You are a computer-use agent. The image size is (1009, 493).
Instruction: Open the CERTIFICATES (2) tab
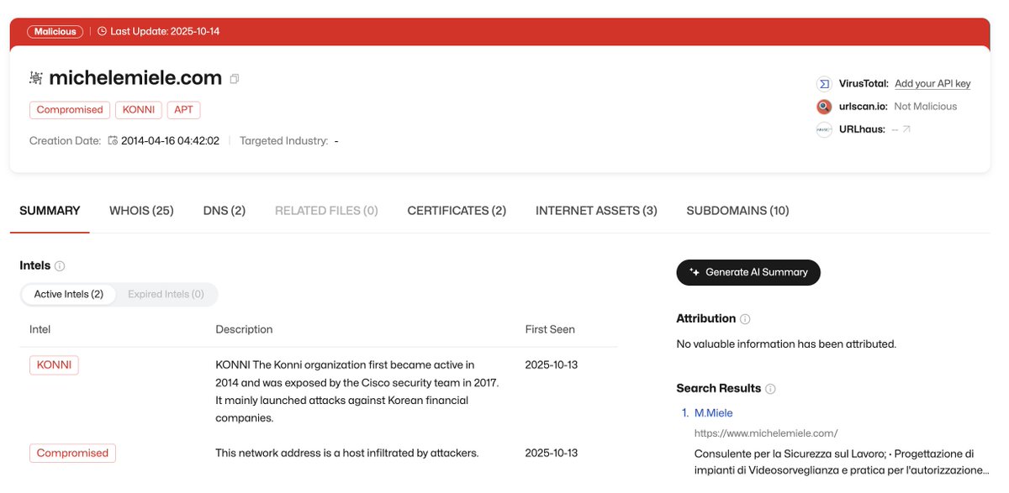click(457, 211)
